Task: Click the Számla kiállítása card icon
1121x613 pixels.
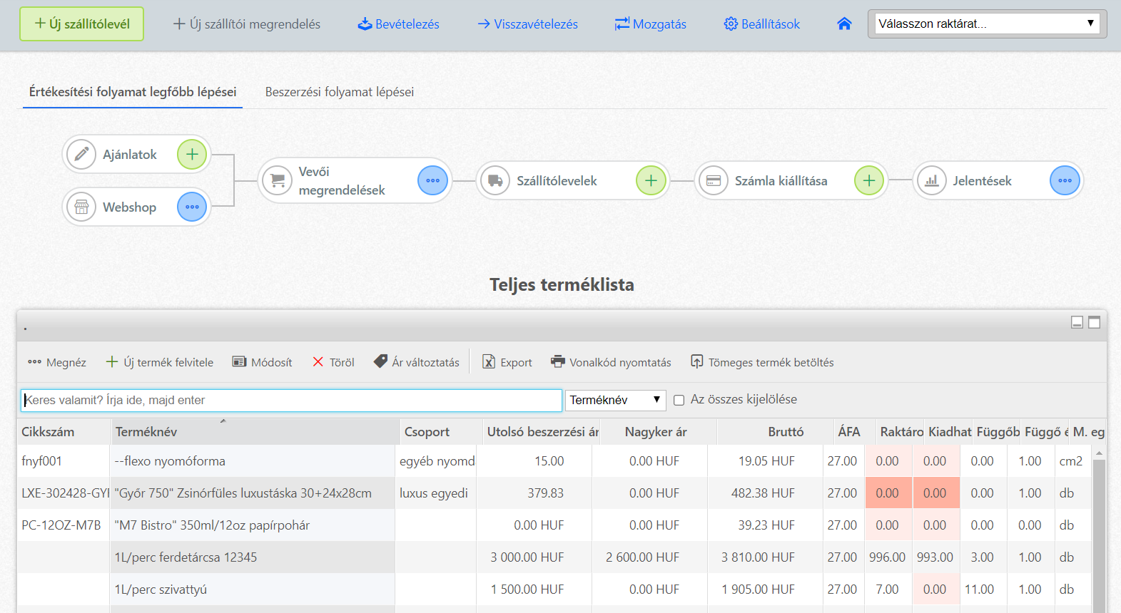Action: [714, 180]
